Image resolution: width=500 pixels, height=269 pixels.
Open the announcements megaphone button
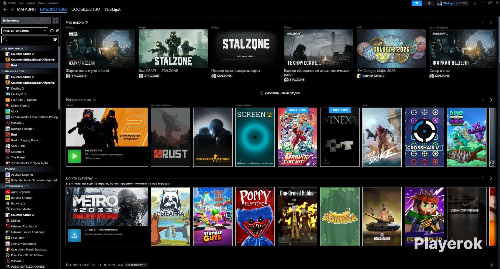(417, 3)
